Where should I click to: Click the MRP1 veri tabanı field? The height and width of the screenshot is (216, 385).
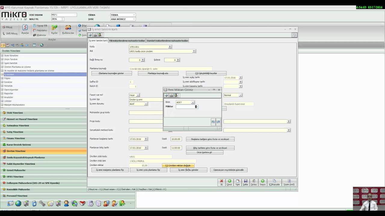tap(64, 15)
